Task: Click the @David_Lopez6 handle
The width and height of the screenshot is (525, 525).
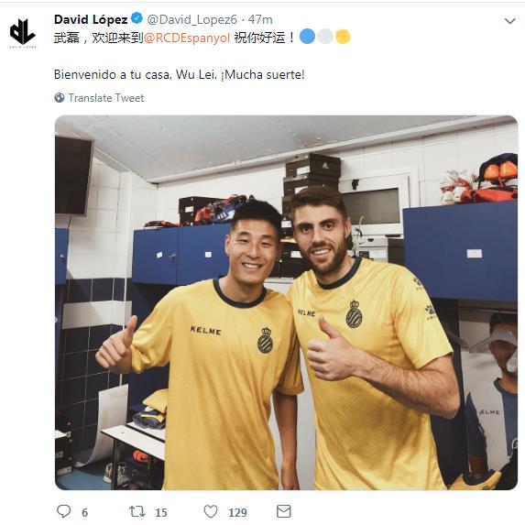Action: pos(191,19)
